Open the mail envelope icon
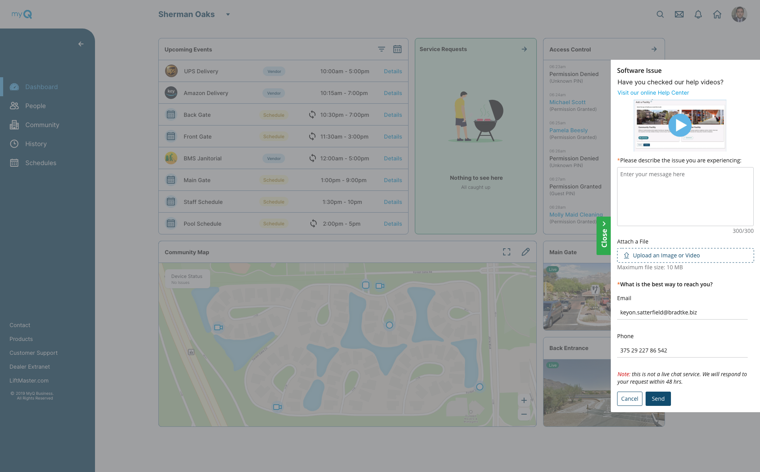The height and width of the screenshot is (472, 760). pyautogui.click(x=679, y=14)
